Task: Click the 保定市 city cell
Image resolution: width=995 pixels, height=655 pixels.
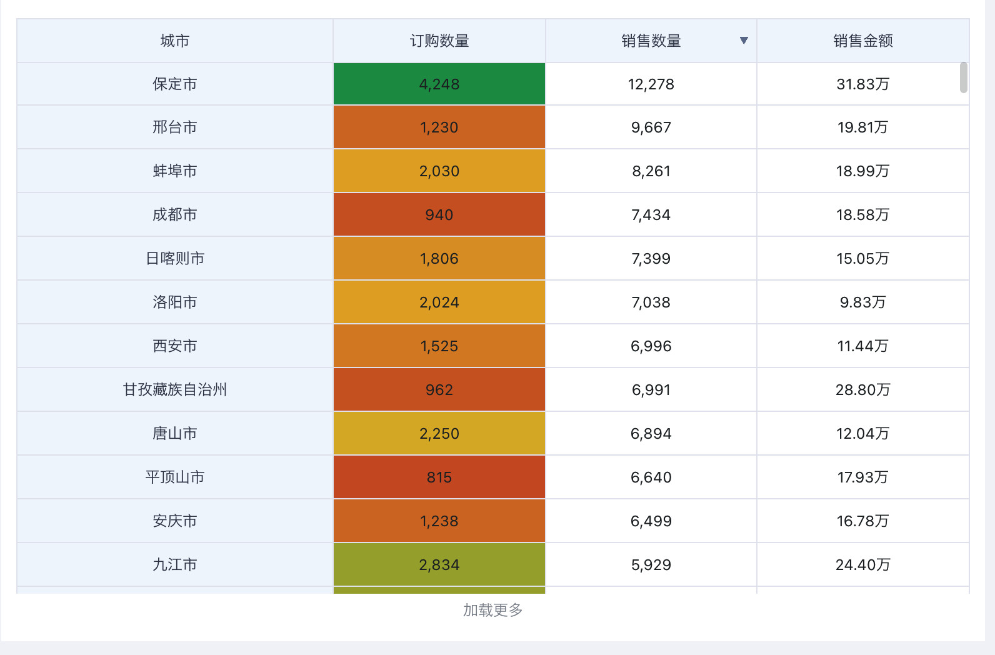Action: pyautogui.click(x=175, y=84)
